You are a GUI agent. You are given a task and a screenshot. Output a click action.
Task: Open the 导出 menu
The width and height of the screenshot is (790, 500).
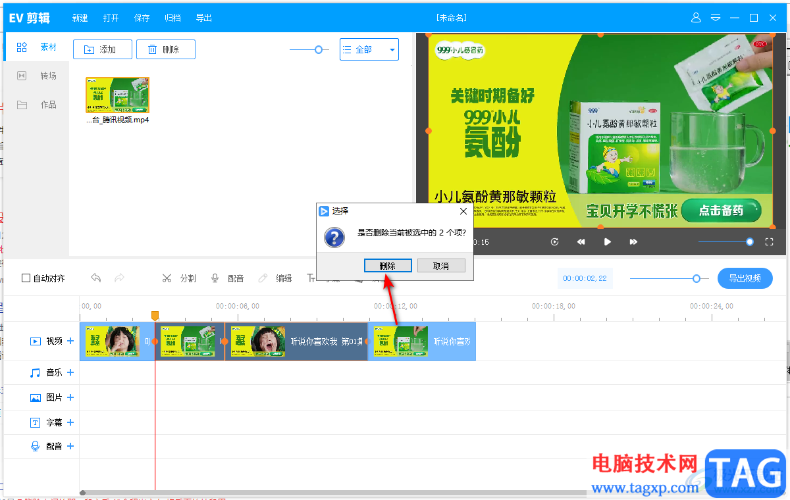point(204,18)
